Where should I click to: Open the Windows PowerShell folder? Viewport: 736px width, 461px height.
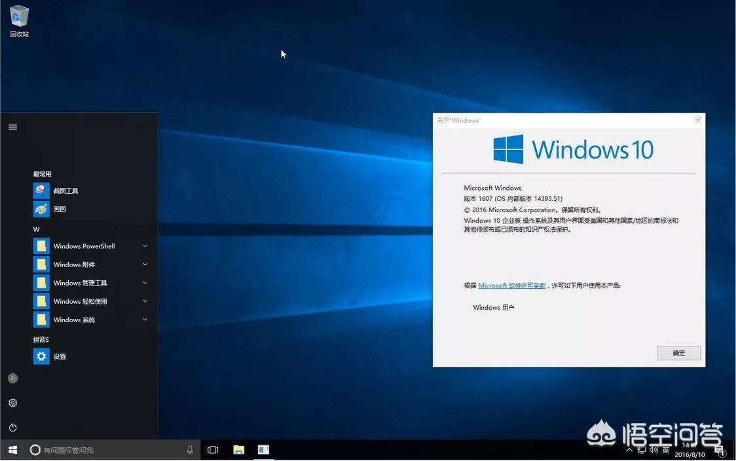pos(90,246)
